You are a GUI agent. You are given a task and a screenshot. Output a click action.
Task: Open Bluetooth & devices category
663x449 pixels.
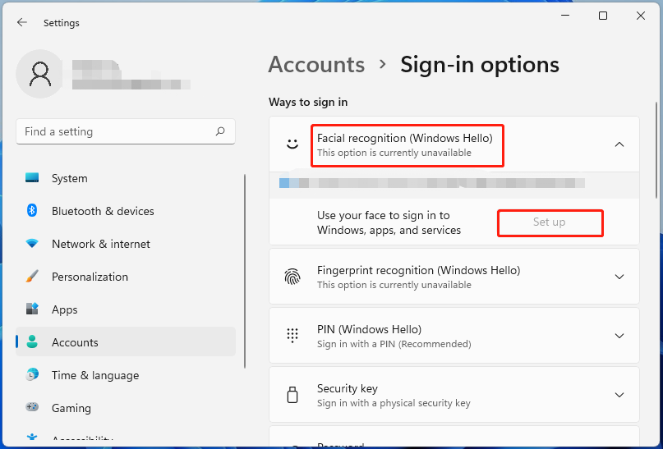pos(126,211)
